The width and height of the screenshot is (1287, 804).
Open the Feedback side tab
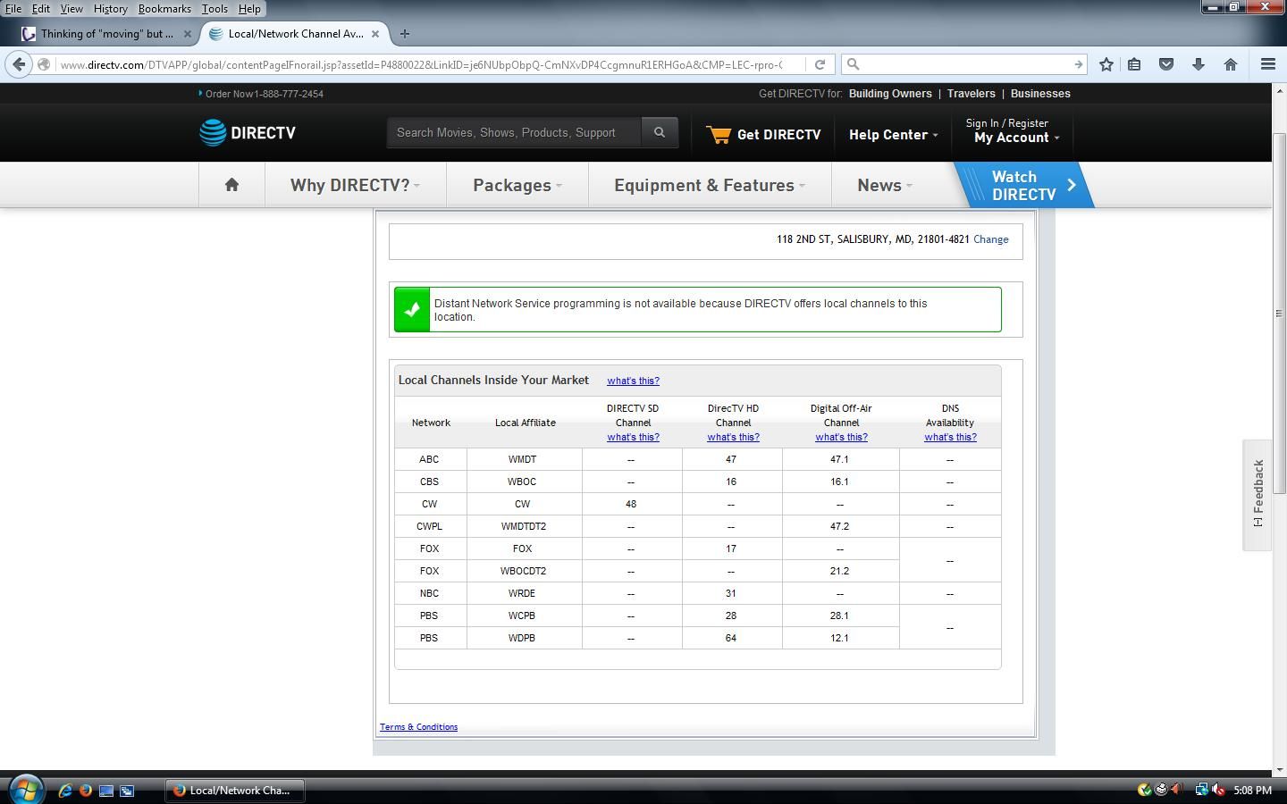pyautogui.click(x=1258, y=494)
